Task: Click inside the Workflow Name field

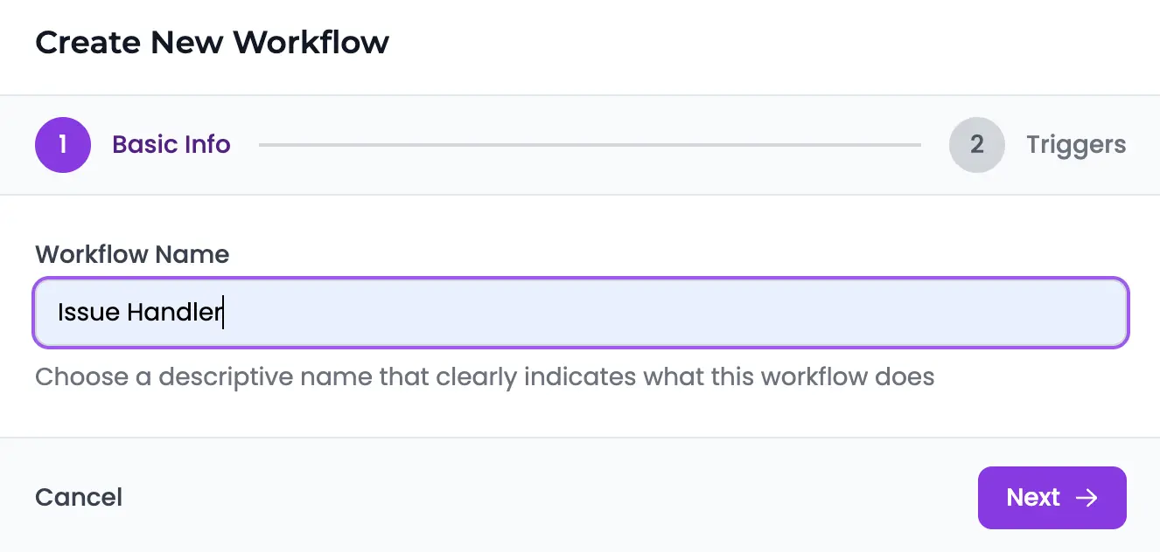Action: [x=580, y=313]
